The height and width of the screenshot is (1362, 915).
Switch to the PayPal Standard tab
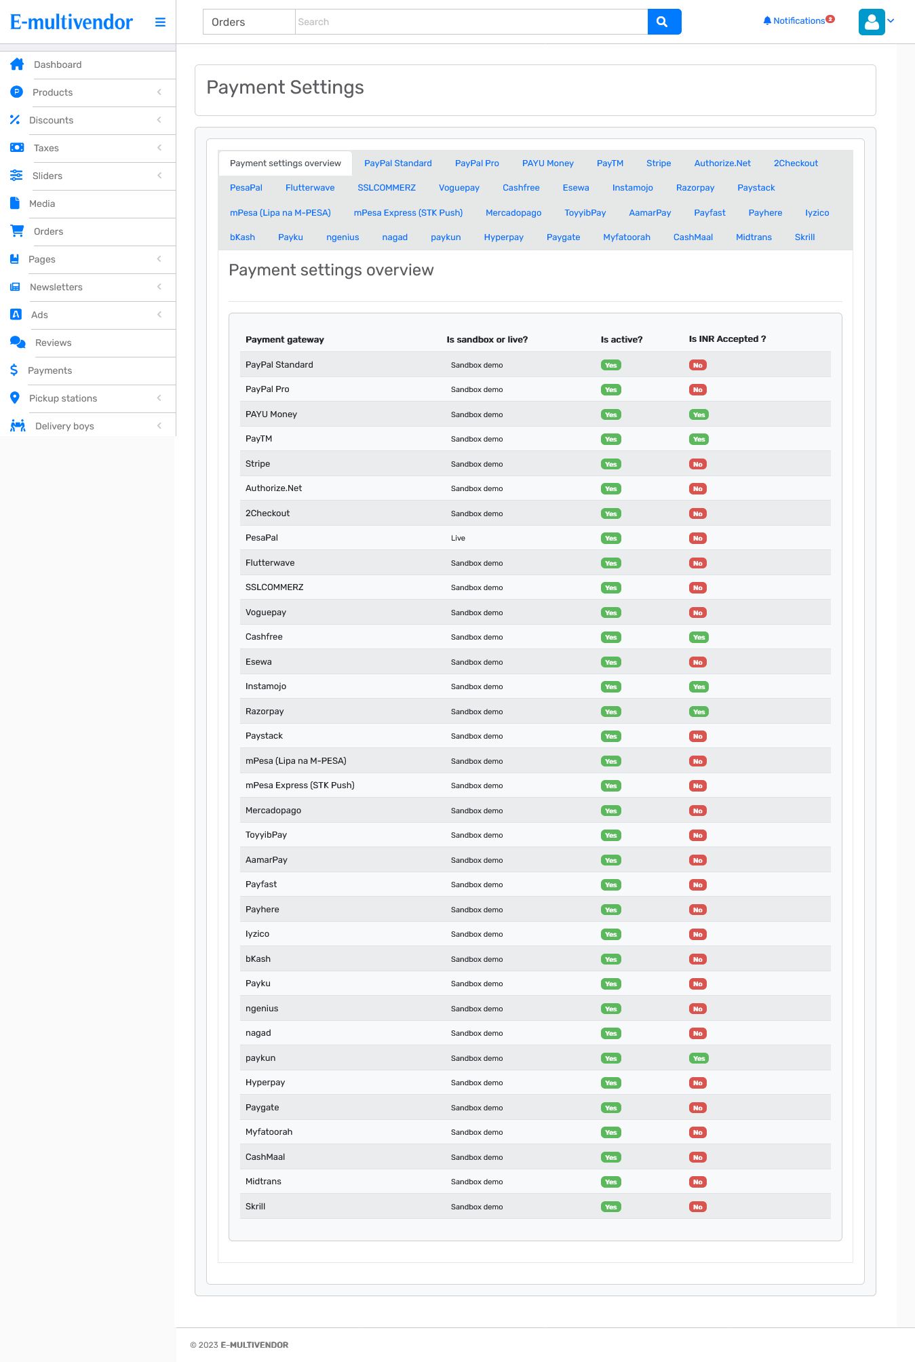point(397,163)
